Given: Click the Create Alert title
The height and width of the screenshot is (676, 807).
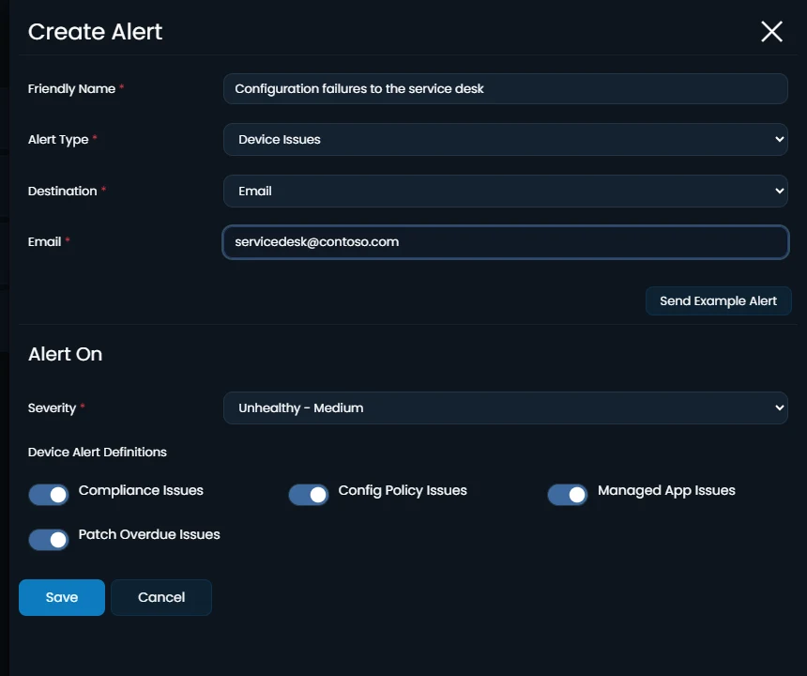Looking at the screenshot, I should (95, 31).
